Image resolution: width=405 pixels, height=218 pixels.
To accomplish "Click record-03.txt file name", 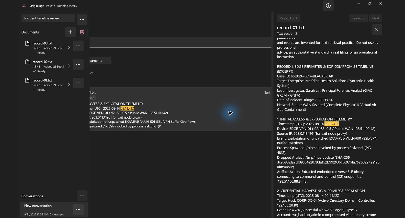I will pos(43,43).
